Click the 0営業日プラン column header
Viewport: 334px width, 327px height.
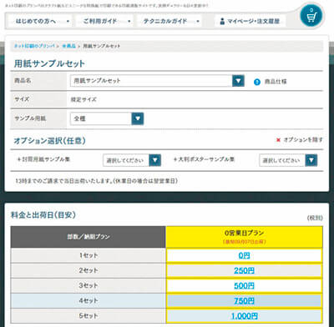click(244, 237)
